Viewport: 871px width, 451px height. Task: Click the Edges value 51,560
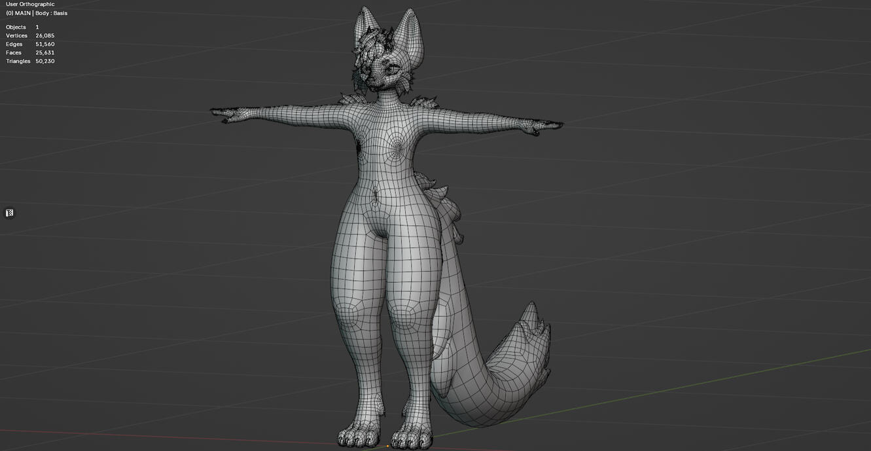(46, 44)
